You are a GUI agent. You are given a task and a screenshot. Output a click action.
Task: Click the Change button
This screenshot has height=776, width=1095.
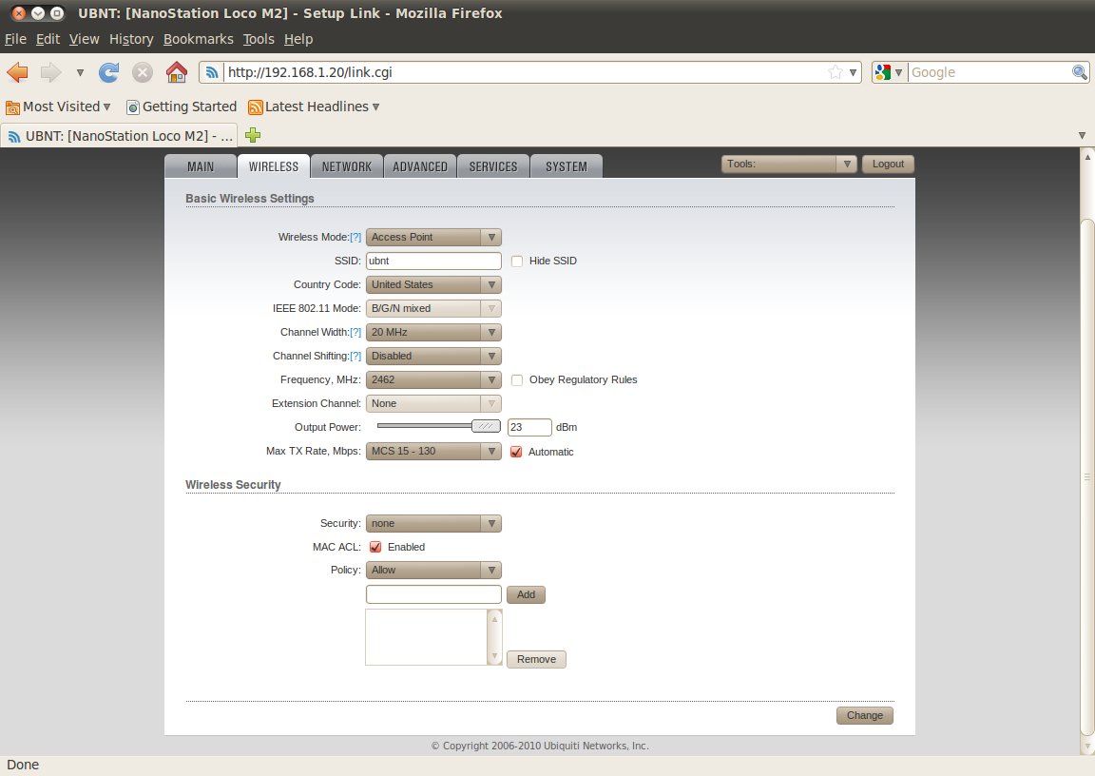864,715
